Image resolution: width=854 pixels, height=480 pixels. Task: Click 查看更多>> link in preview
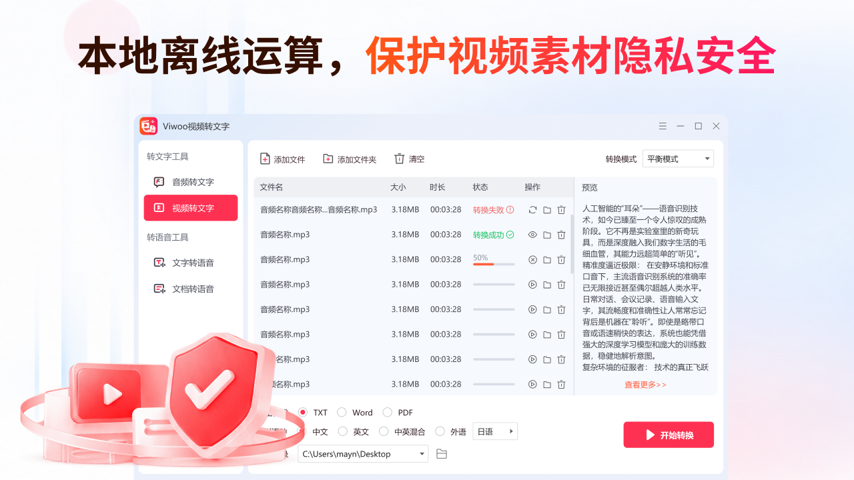(x=645, y=385)
